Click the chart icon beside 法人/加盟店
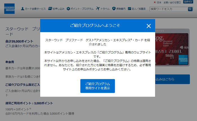Screen dimensions: 197x121 pos(129,8)
